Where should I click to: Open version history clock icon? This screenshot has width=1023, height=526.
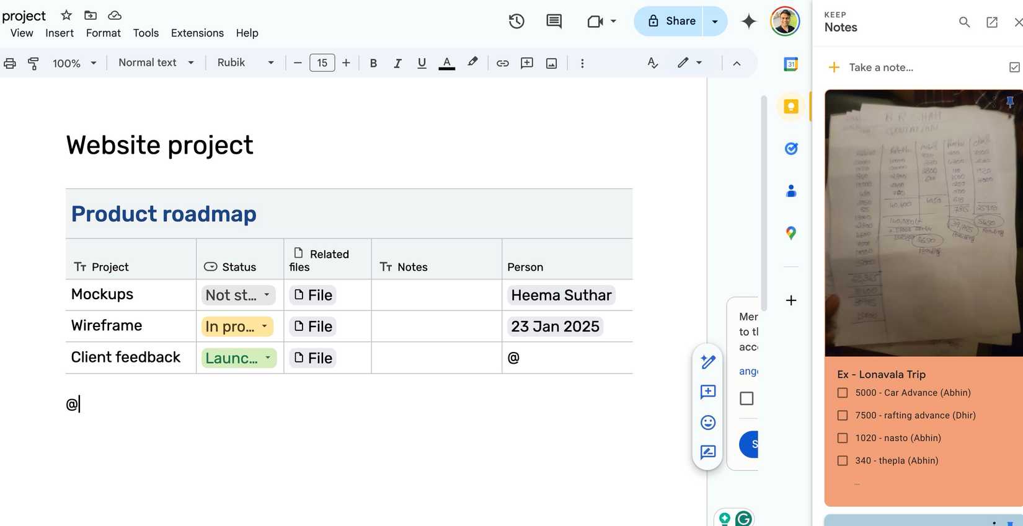tap(516, 22)
